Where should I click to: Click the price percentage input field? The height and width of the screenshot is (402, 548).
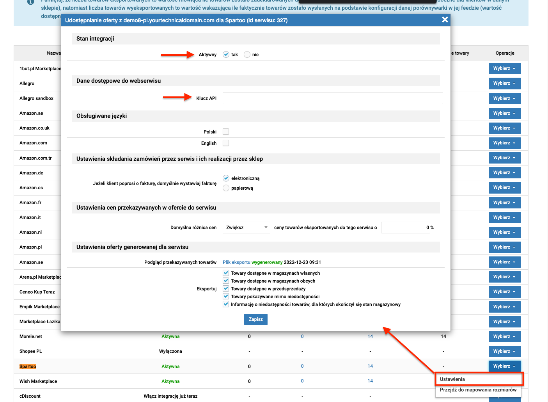(406, 228)
